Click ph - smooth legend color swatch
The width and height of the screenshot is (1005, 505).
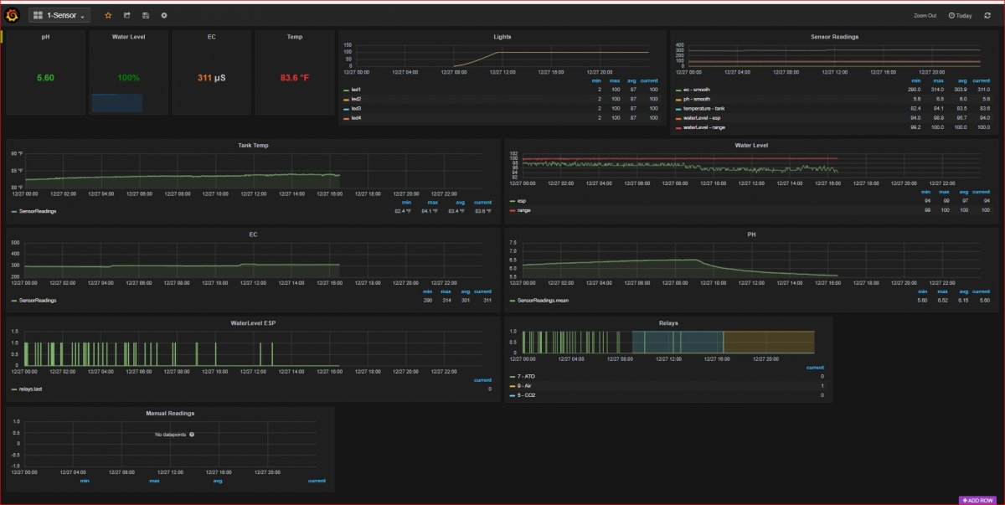click(x=678, y=99)
